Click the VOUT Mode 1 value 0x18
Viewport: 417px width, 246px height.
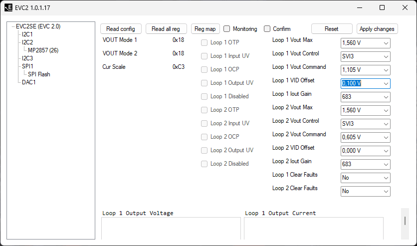(178, 40)
